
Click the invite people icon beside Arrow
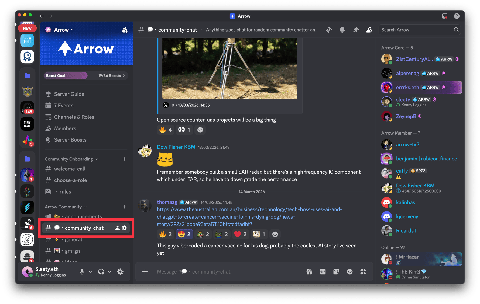(125, 30)
